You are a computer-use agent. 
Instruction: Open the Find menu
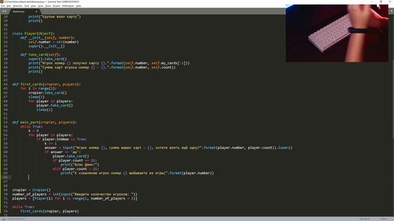click(26, 6)
